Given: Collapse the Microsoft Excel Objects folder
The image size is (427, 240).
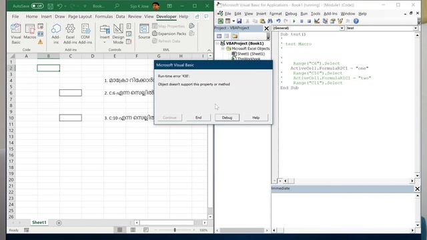Looking at the screenshot, I should [223, 49].
